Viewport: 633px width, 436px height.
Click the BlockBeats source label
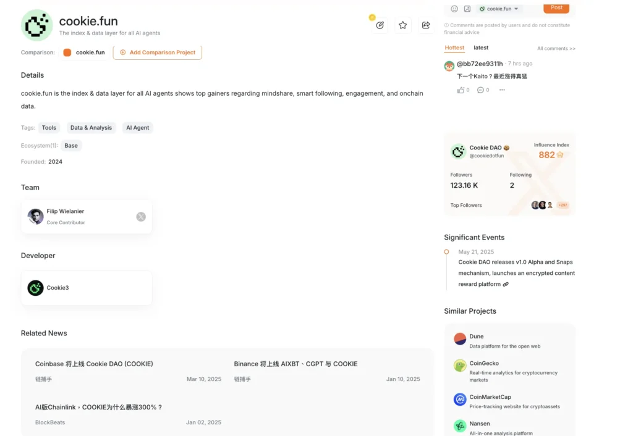[x=50, y=422]
